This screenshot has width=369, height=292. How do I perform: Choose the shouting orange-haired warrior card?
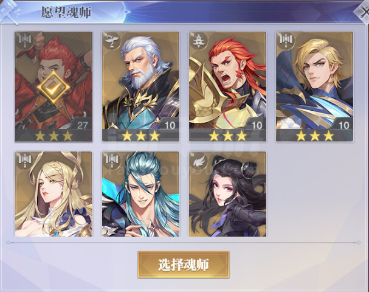pos(227,86)
